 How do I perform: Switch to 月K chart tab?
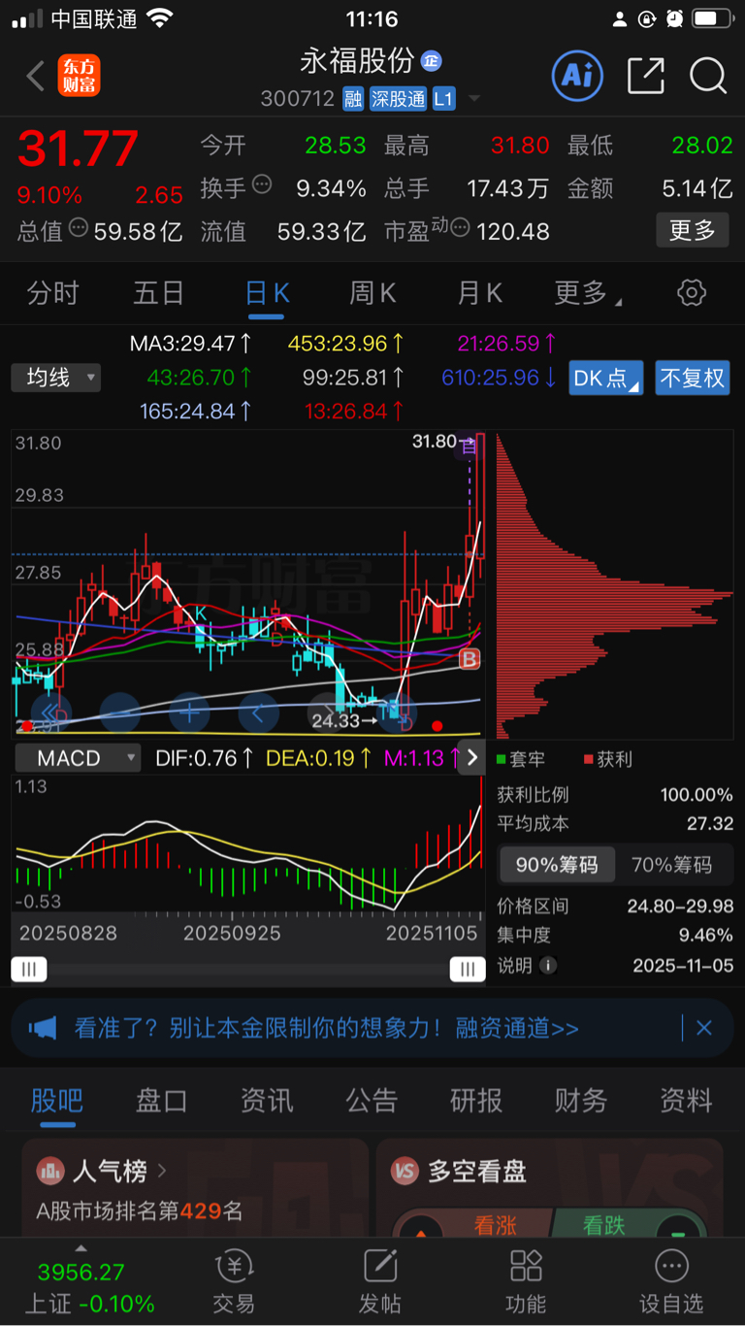pos(480,293)
